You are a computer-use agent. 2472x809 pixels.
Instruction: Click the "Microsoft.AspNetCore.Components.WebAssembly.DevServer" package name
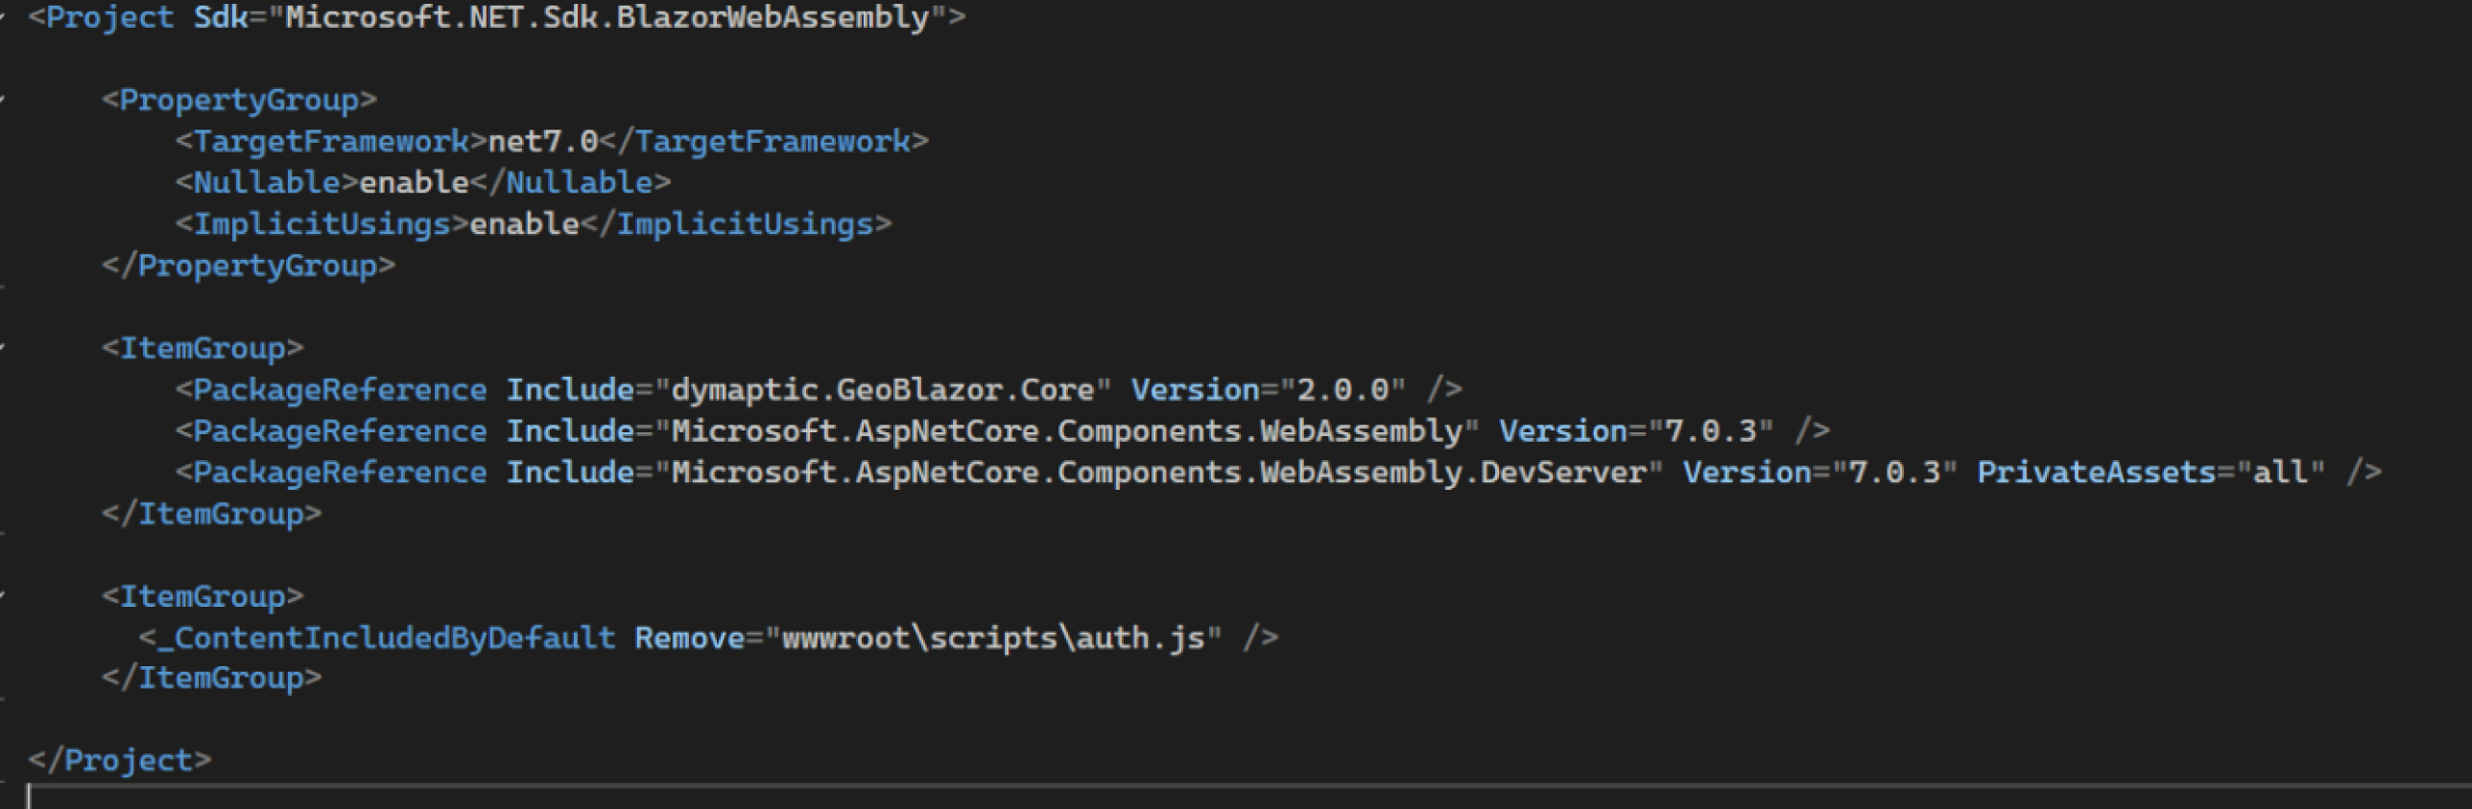pos(1159,473)
